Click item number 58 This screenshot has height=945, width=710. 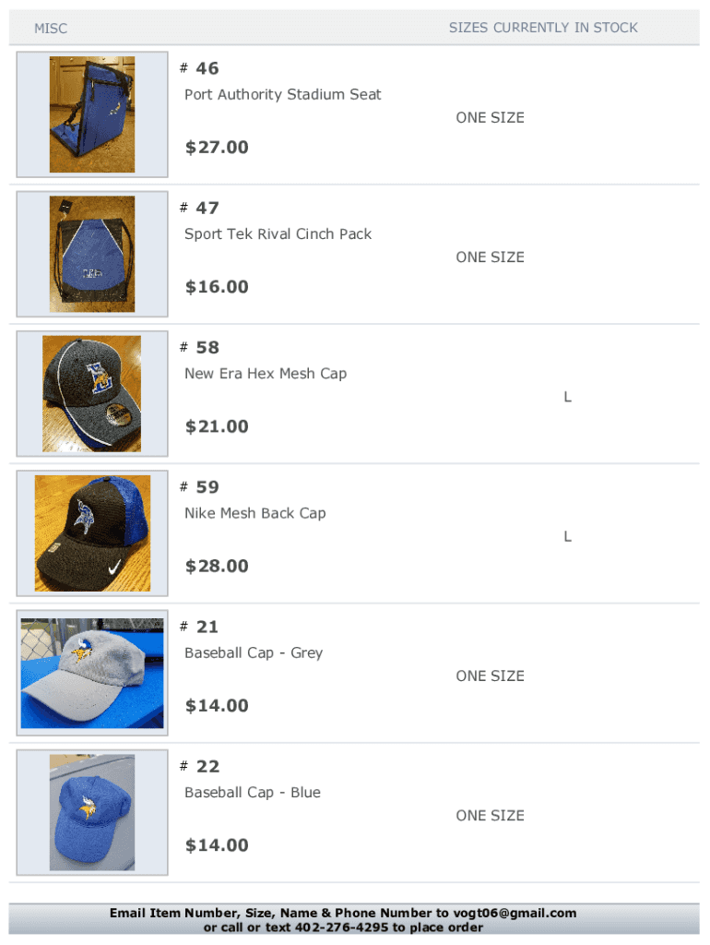207,348
